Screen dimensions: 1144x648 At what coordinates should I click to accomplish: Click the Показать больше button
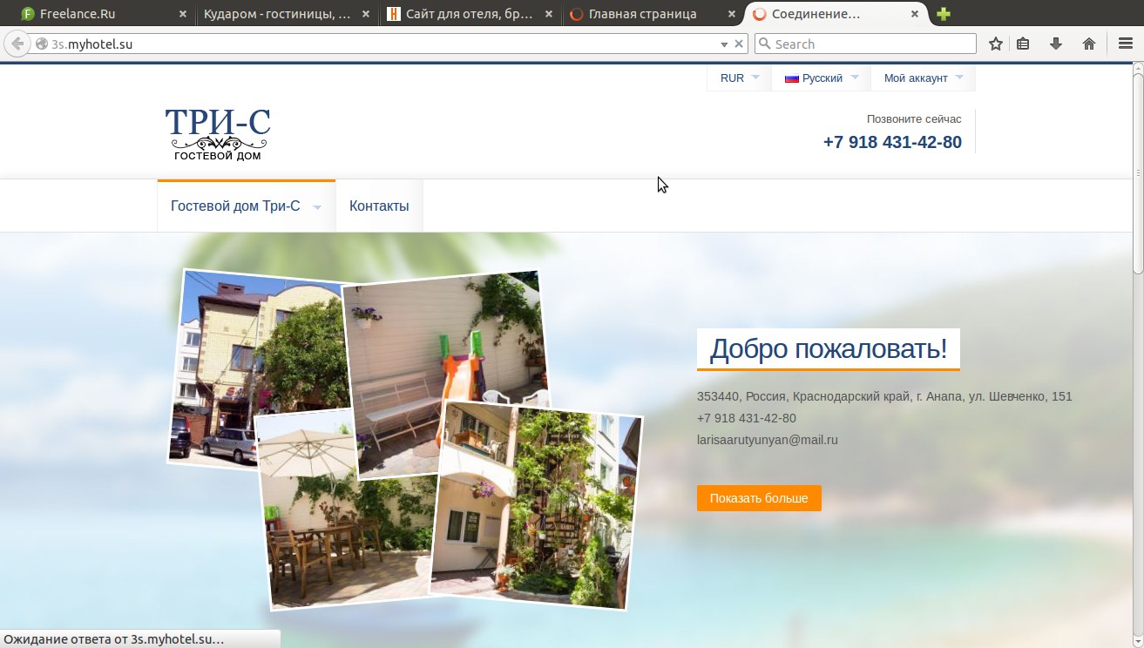tap(759, 498)
